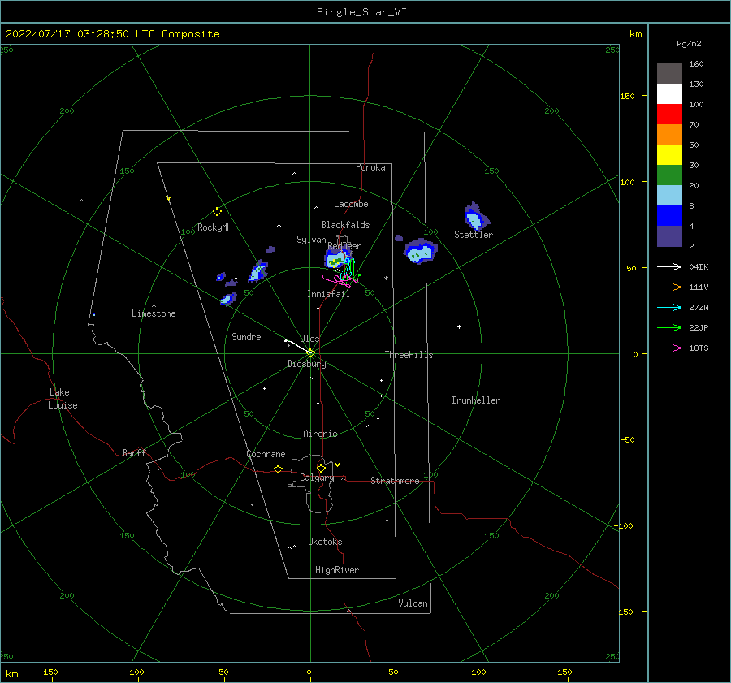This screenshot has width=731, height=683.
Task: Click the yellow diamond marker above Calgary label
Action: click(x=321, y=468)
